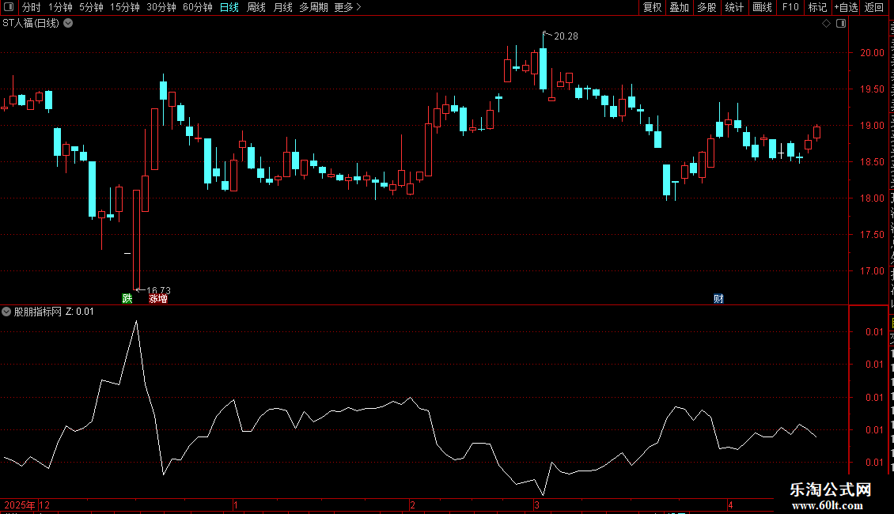Click the 叠加 overlay button
Viewport: 894px width, 514px height.
coord(680,7)
